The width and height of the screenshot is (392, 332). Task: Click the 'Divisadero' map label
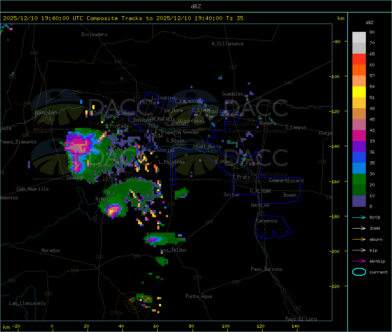tap(94, 34)
